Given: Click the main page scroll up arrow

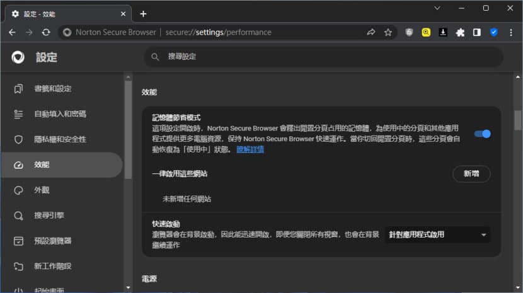Looking at the screenshot, I should click(518, 77).
